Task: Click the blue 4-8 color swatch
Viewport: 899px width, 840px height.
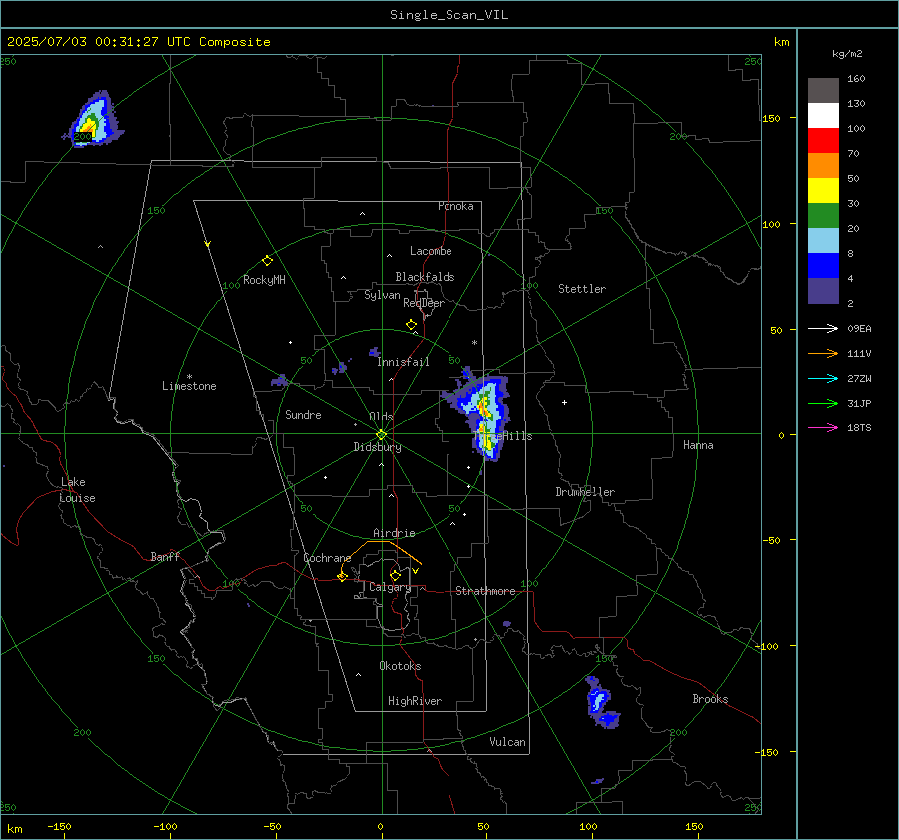Action: [x=823, y=266]
